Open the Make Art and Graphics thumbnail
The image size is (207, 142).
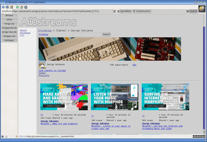point(64,97)
